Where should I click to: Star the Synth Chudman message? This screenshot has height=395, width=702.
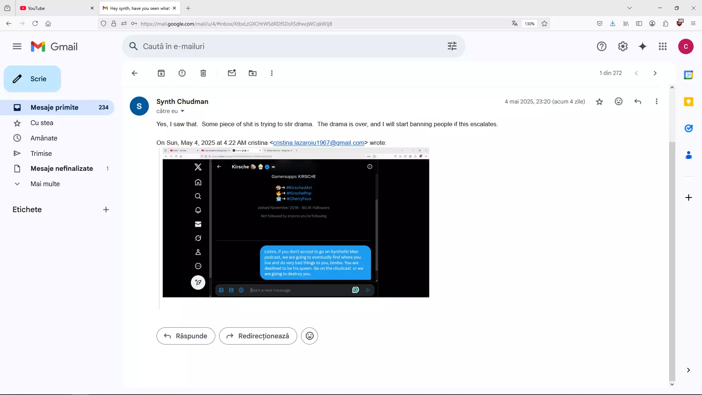point(599,102)
